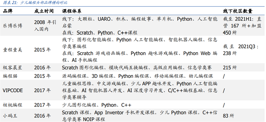Click the slash in the 核桃编程 row
The height and width of the screenshot is (122, 266).
(x=224, y=105)
